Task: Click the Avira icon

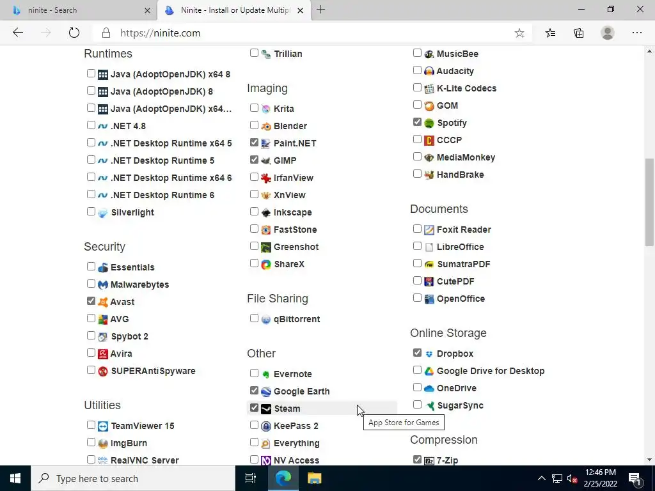Action: 103,354
